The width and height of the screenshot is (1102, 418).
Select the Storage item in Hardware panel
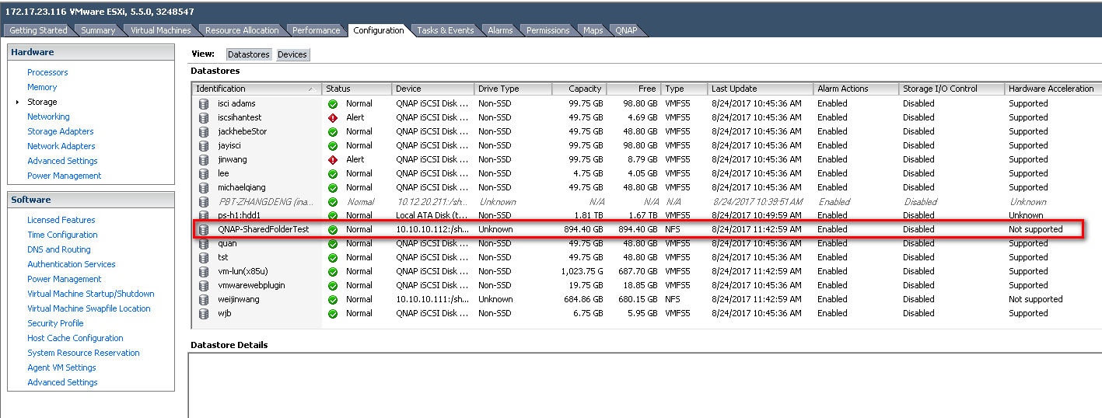[x=42, y=102]
